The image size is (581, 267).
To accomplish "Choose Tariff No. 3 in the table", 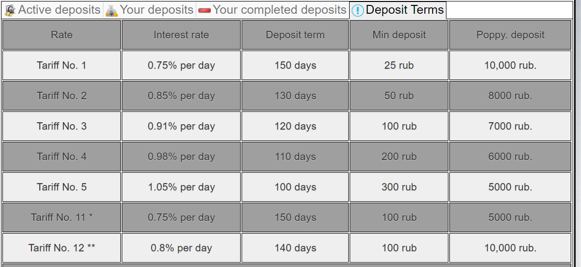I will point(61,126).
